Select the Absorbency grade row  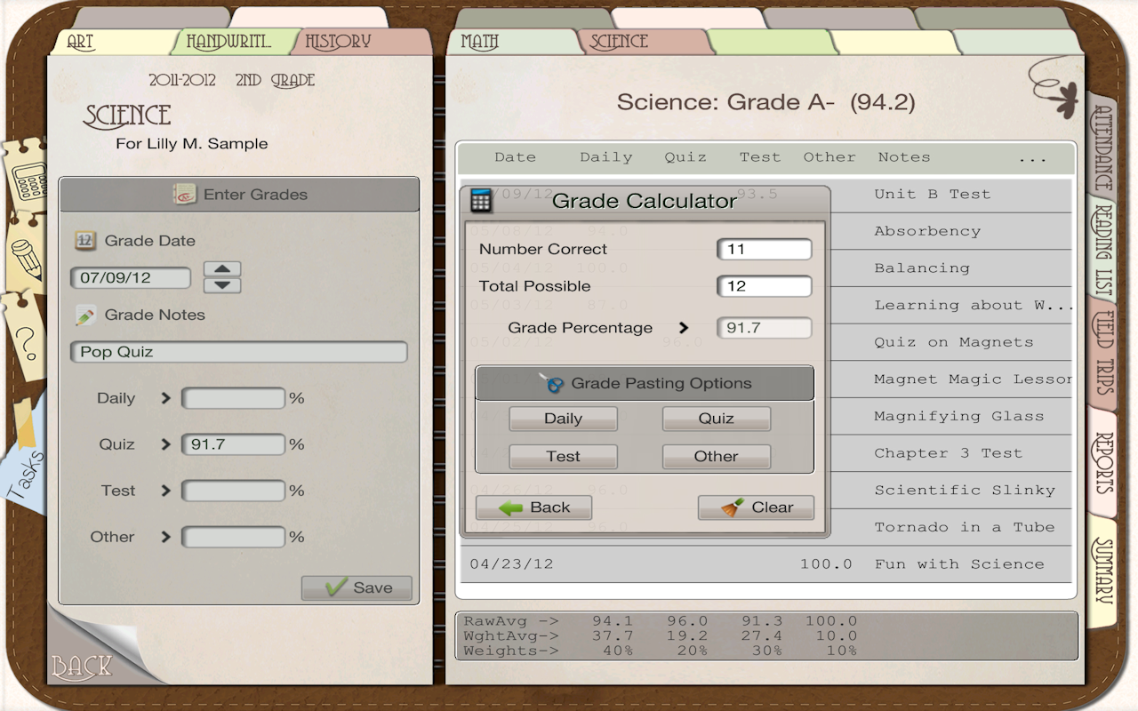(765, 231)
